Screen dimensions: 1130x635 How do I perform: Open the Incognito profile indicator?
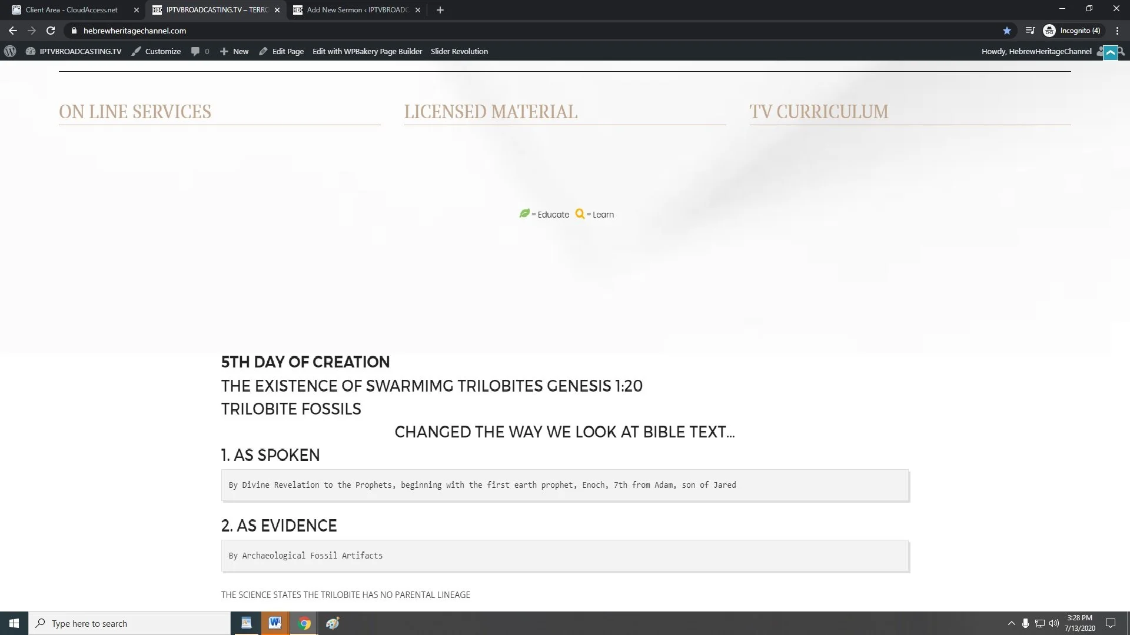click(x=1072, y=31)
